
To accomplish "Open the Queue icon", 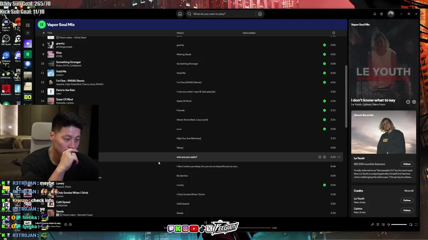I will pyautogui.click(x=378, y=225).
